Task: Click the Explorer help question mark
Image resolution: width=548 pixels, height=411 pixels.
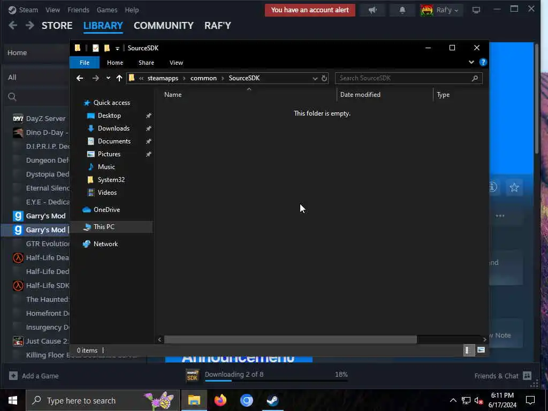Action: (483, 62)
